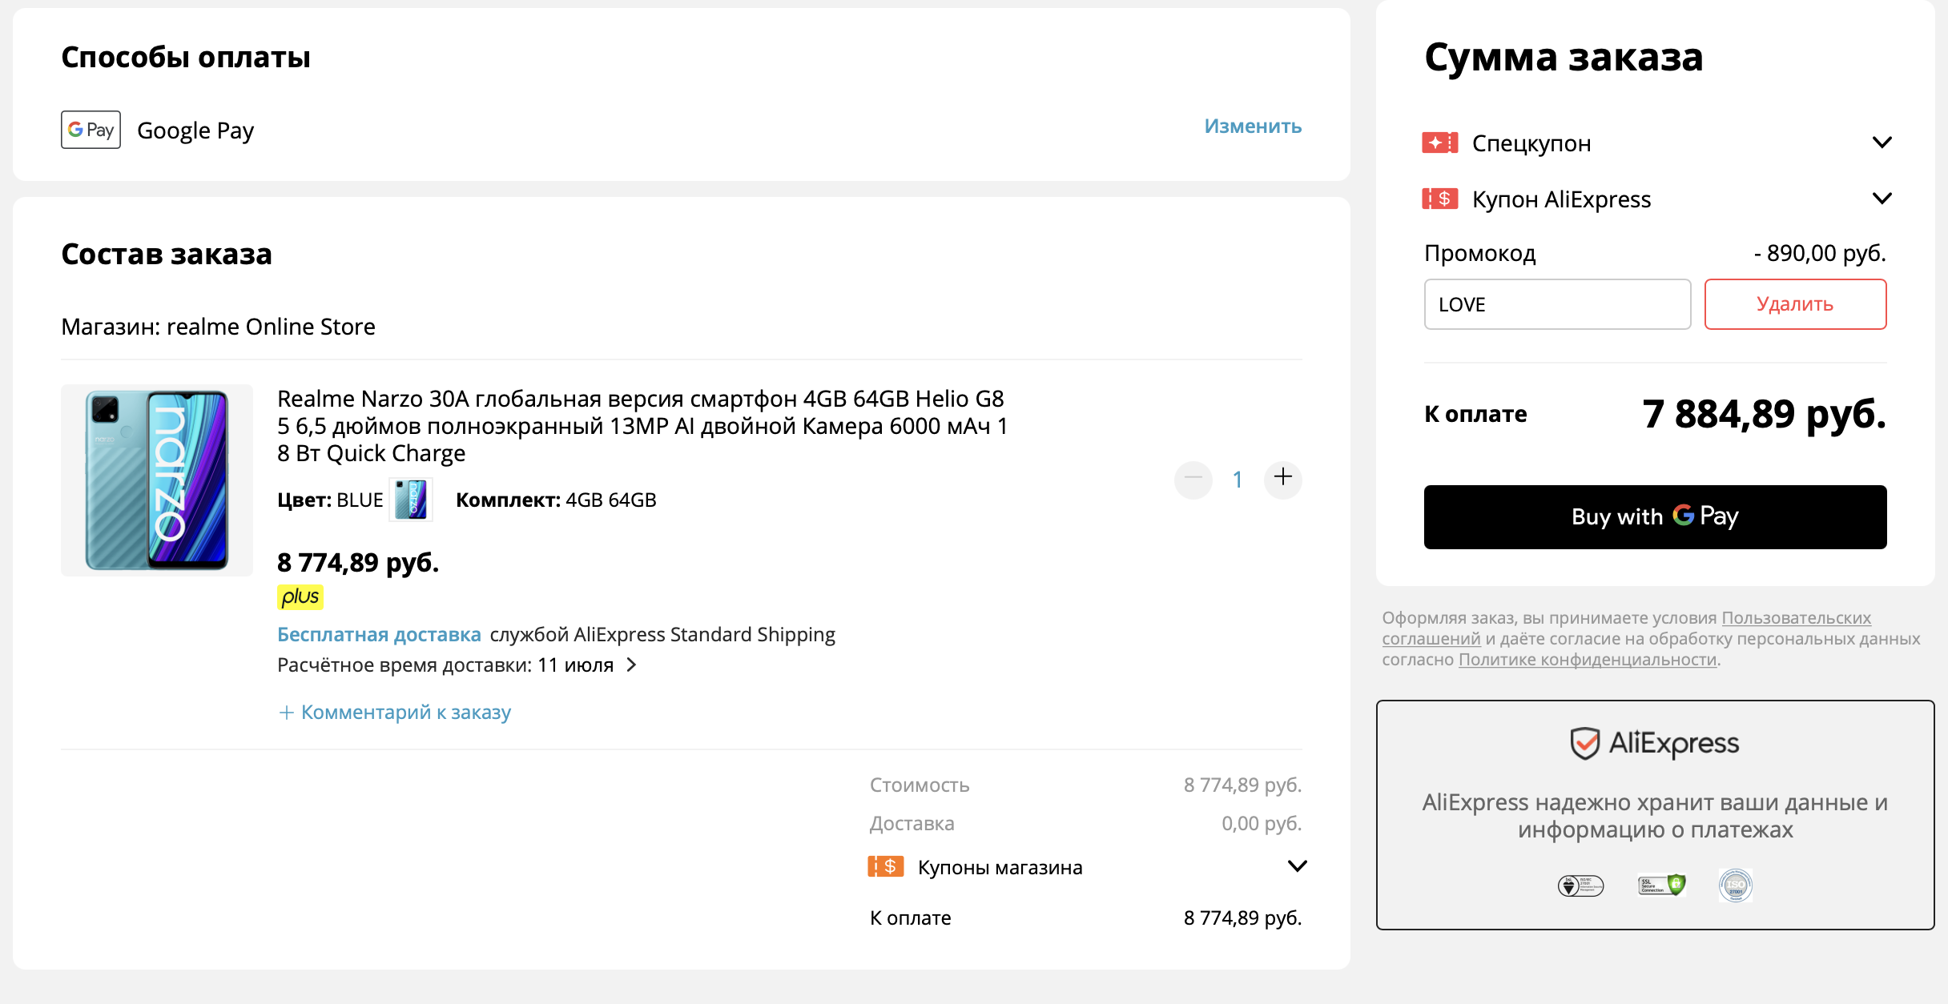Click the ISO 27001 certification badge
Screen dimensions: 1948x1004
point(1735,885)
